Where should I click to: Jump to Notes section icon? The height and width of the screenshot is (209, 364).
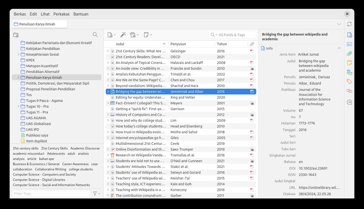point(349,63)
